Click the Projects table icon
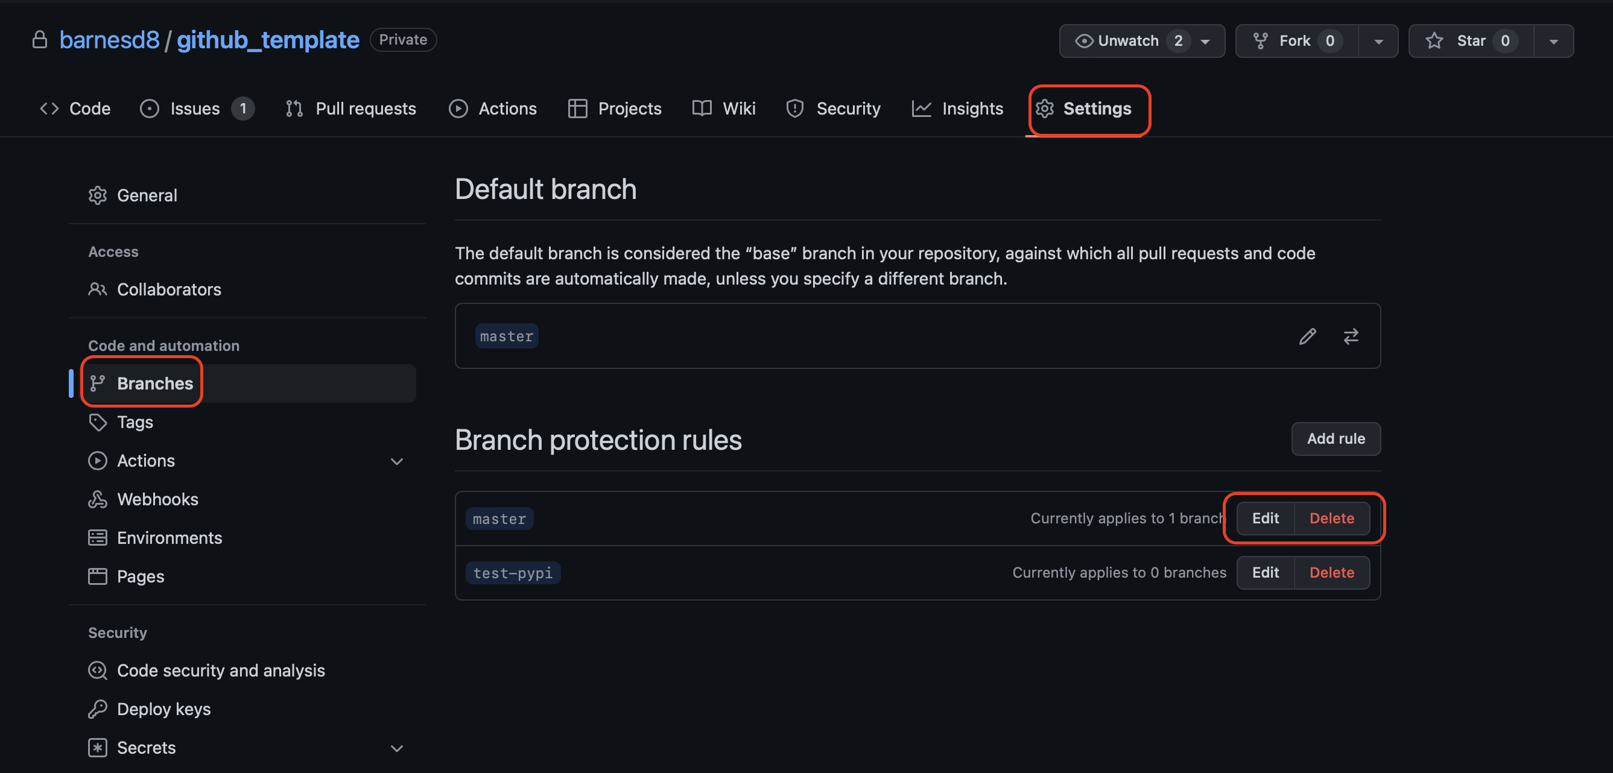The image size is (1613, 773). (577, 109)
